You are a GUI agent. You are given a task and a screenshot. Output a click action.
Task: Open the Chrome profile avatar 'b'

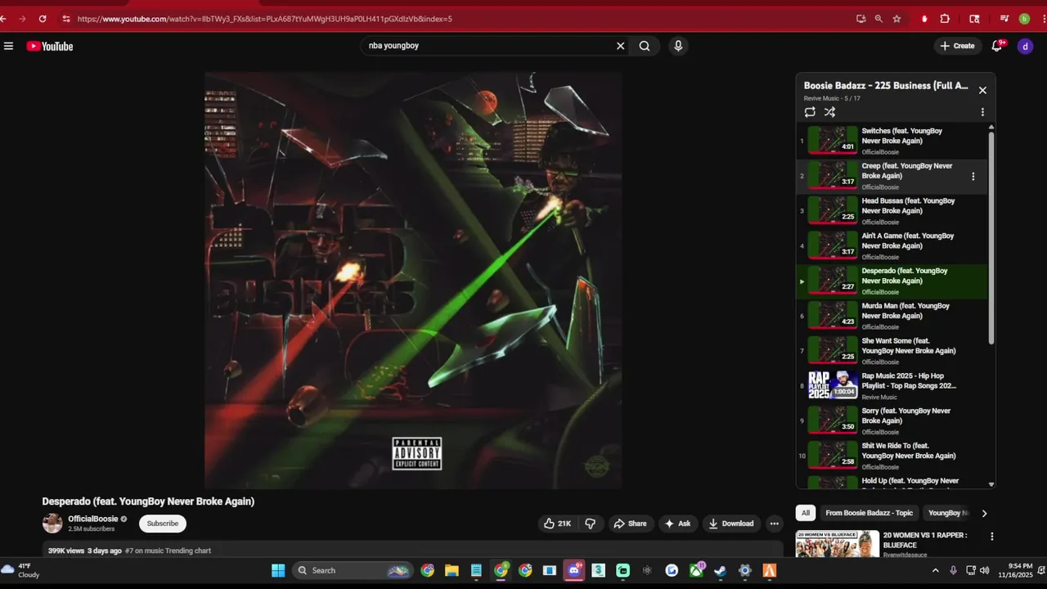(1024, 18)
